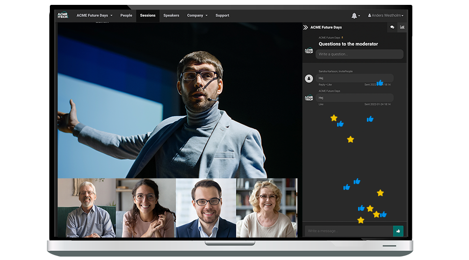Expand the Company dropdown menu
This screenshot has width=469, height=260.
pyautogui.click(x=197, y=16)
